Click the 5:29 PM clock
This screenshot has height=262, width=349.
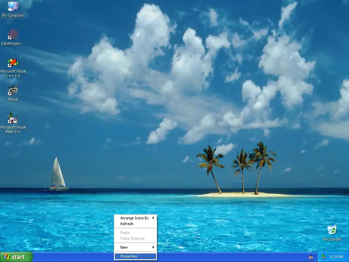pyautogui.click(x=336, y=257)
